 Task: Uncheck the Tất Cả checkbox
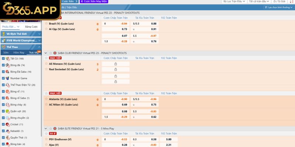click(3, 58)
